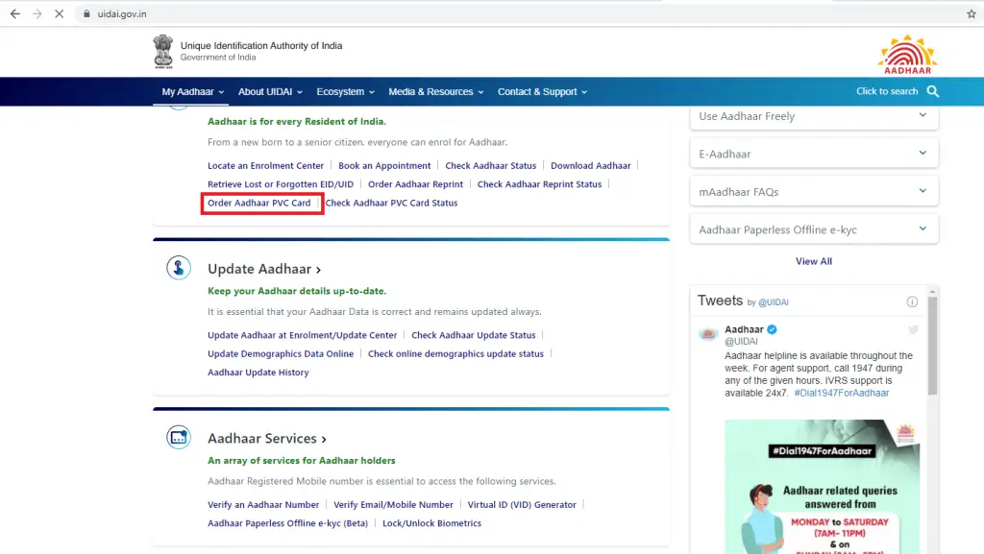Viewport: 984px width, 554px height.
Task: Open the My Aadhaar menu
Action: 192,91
